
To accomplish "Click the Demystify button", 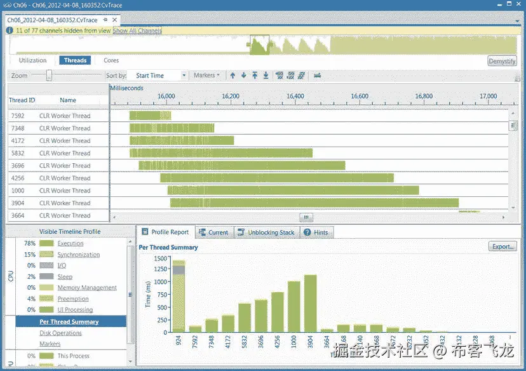I will point(502,61).
